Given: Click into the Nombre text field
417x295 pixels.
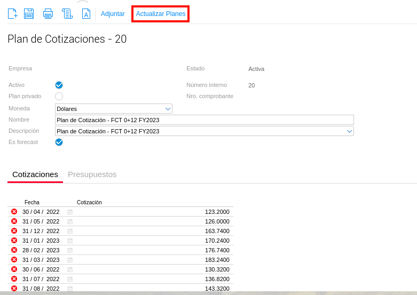Looking at the screenshot, I should pos(204,120).
